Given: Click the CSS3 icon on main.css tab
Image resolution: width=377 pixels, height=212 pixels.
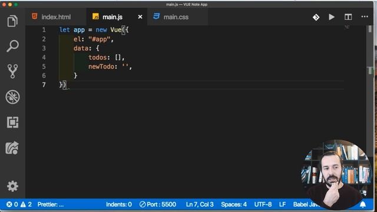Looking at the screenshot, I should (156, 16).
